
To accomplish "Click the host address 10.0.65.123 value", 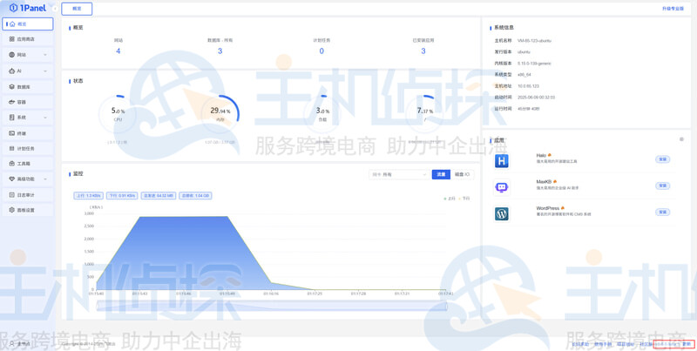I will pos(528,86).
